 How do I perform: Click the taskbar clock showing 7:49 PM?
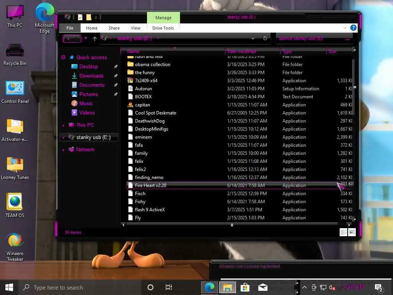click(x=353, y=287)
